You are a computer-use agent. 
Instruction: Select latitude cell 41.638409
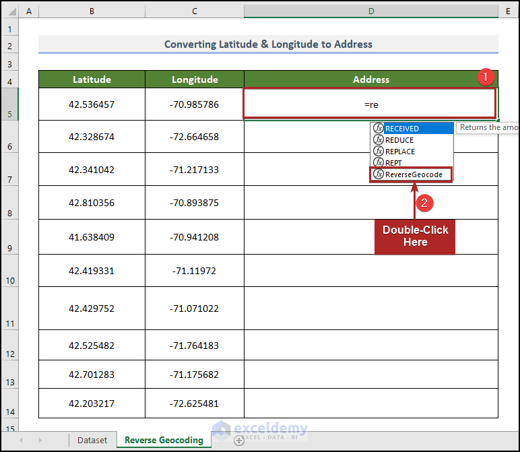92,236
